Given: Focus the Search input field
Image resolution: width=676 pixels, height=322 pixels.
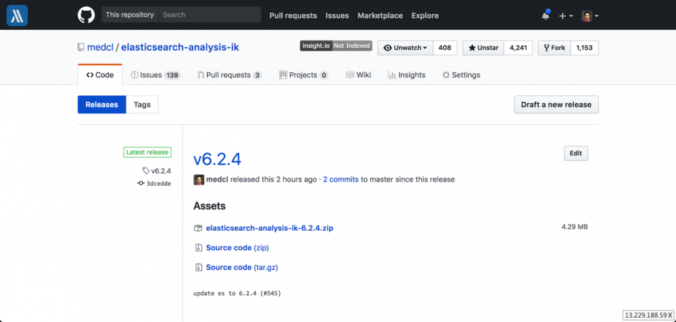Looking at the screenshot, I should pos(210,15).
